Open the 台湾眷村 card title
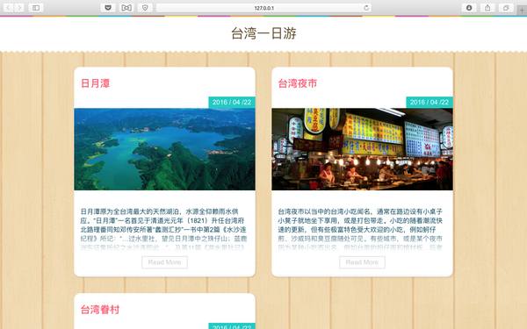 [100, 310]
